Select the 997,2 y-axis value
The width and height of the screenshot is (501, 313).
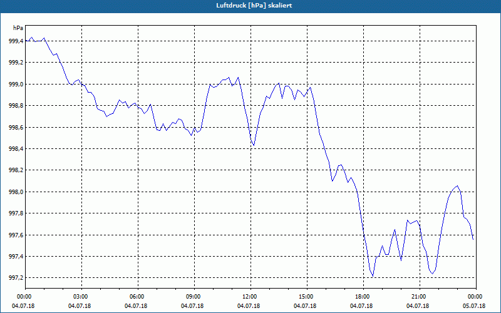[16, 278]
